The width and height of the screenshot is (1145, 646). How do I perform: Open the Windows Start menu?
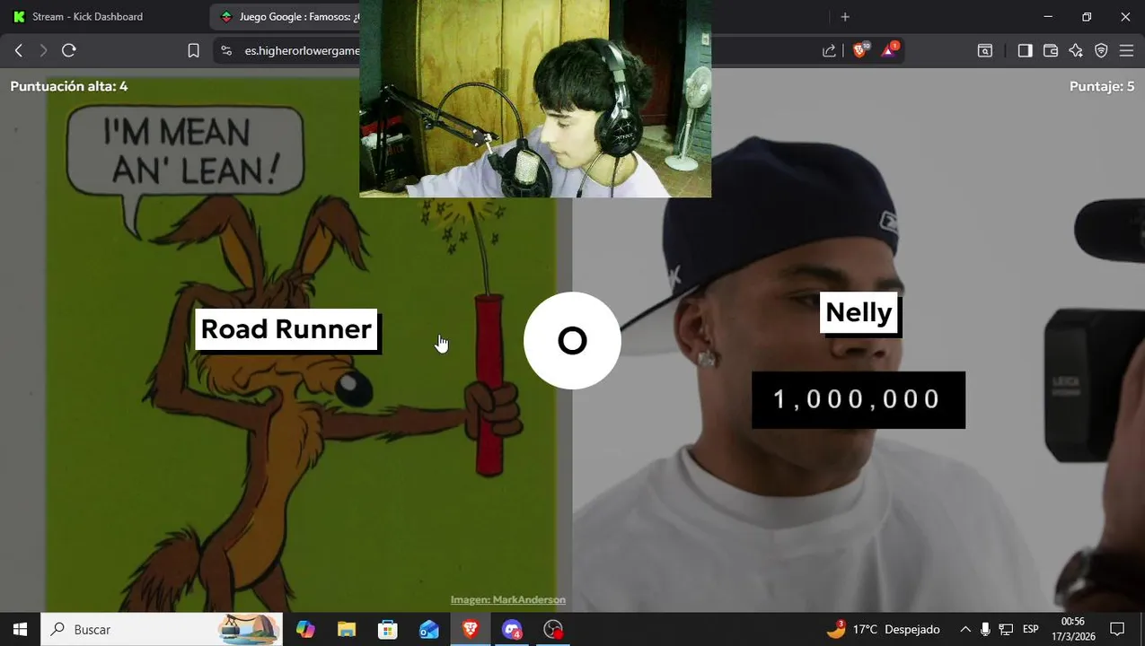(x=20, y=629)
